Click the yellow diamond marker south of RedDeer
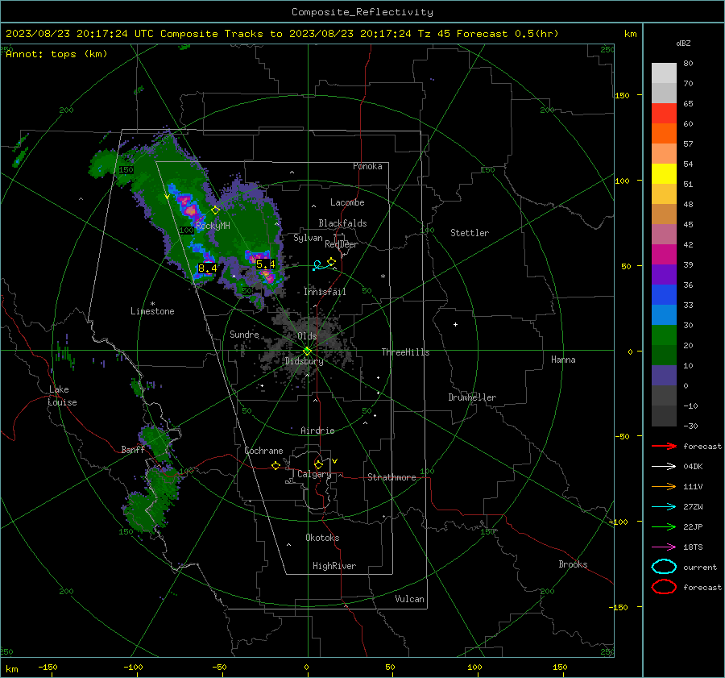The image size is (725, 678). point(331,262)
